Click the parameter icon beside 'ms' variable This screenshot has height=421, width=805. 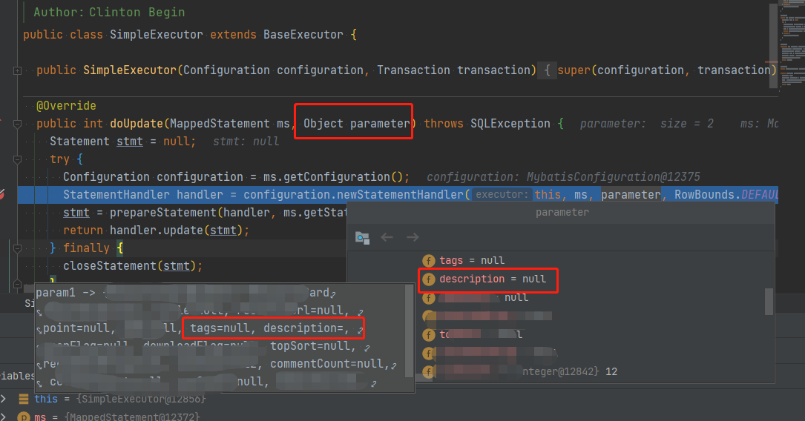tap(24, 417)
